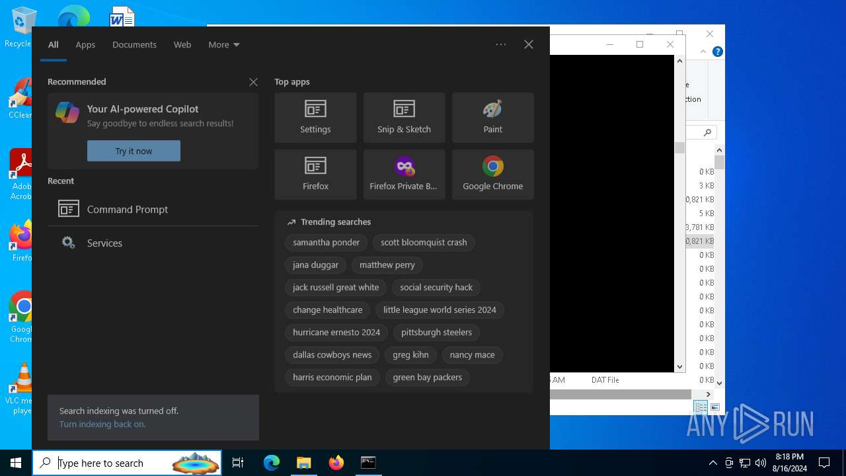846x476 pixels.
Task: Search trending topic scott bloomquist crash
Action: tap(424, 243)
